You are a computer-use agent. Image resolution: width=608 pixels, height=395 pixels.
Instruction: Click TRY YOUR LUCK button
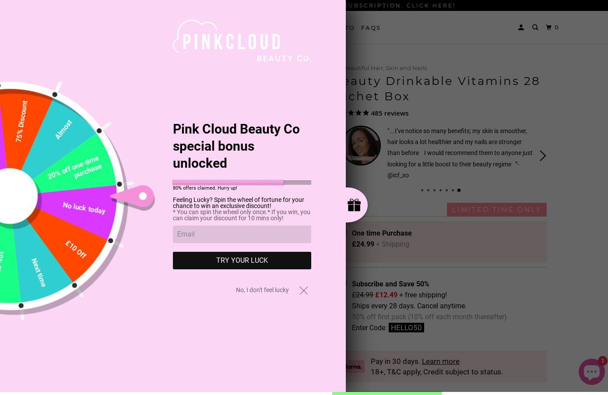(x=242, y=261)
